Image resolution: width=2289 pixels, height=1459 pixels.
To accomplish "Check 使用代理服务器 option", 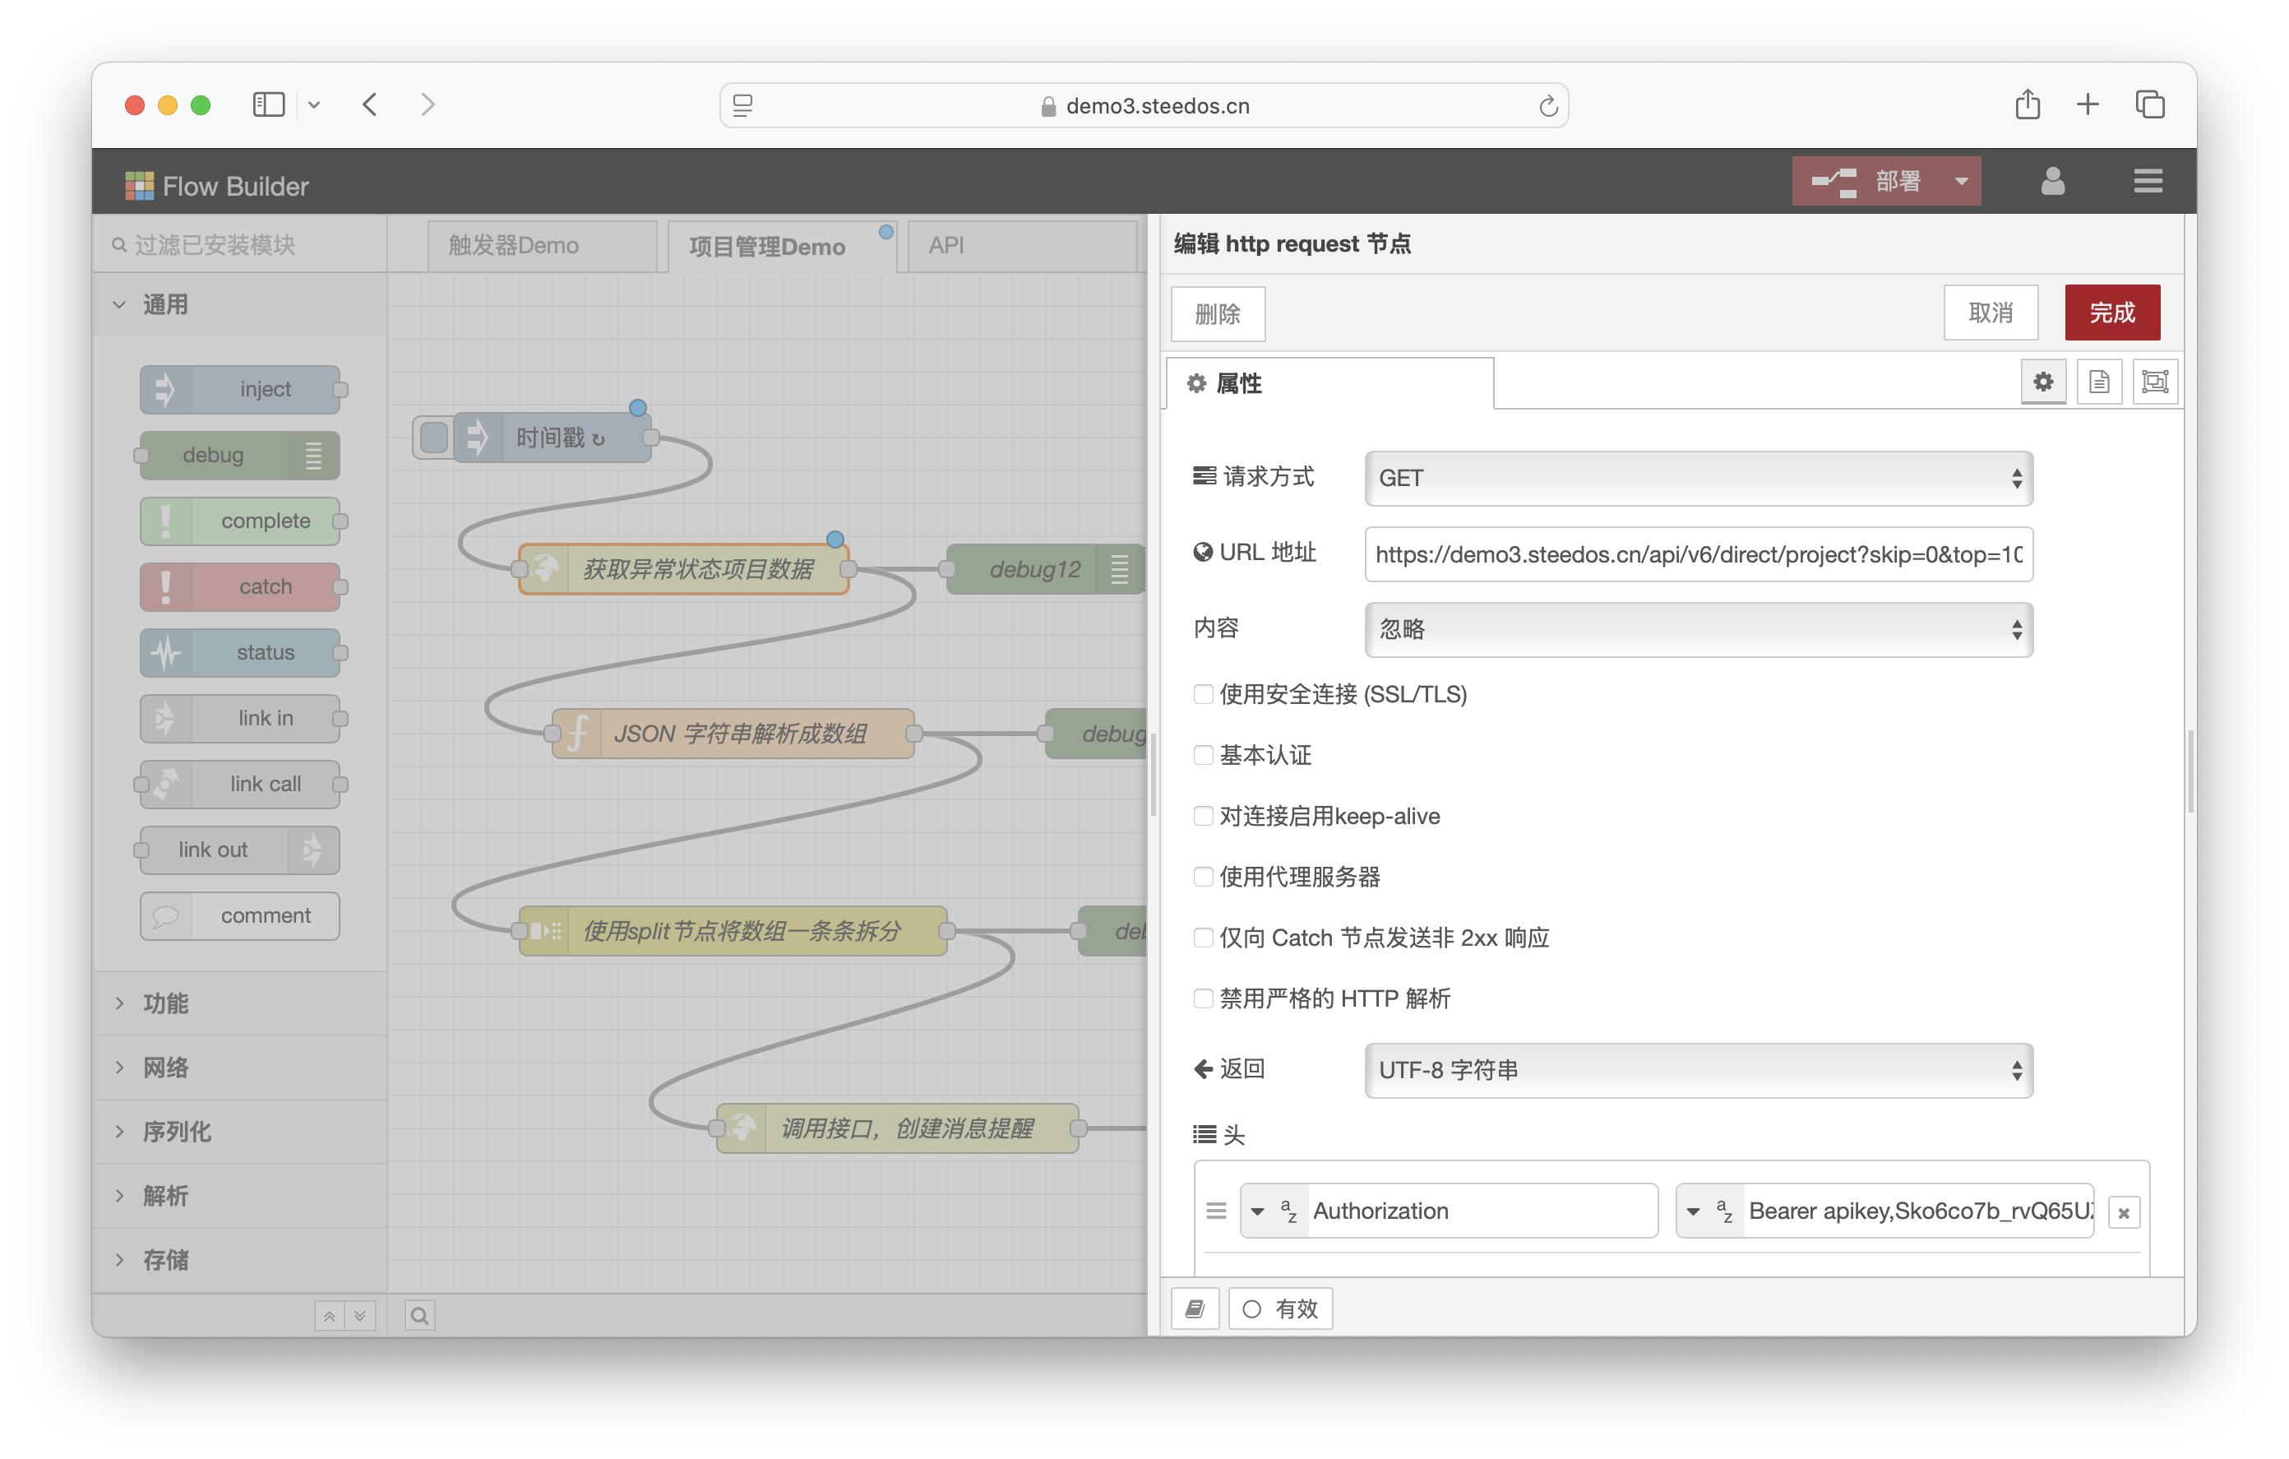I will [1204, 877].
